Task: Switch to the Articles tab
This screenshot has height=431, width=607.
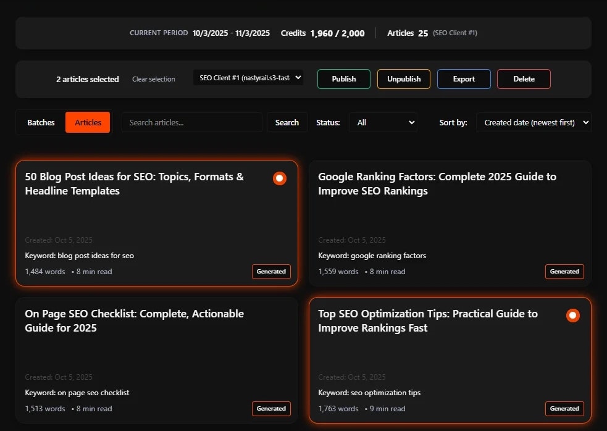Action: tap(88, 122)
